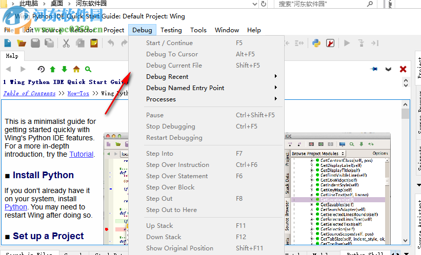Close the Help panel with red X
The image size is (421, 255).
403,69
